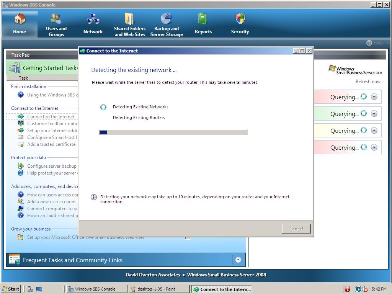Click the Connect computers task icon
The width and height of the screenshot is (392, 294).
21,209
